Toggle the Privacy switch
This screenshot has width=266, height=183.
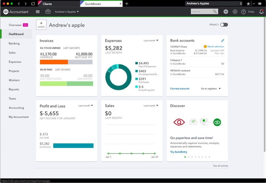pyautogui.click(x=224, y=25)
